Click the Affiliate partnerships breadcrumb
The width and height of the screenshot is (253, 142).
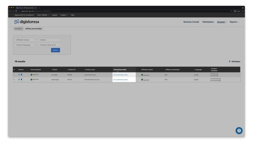click(33, 29)
